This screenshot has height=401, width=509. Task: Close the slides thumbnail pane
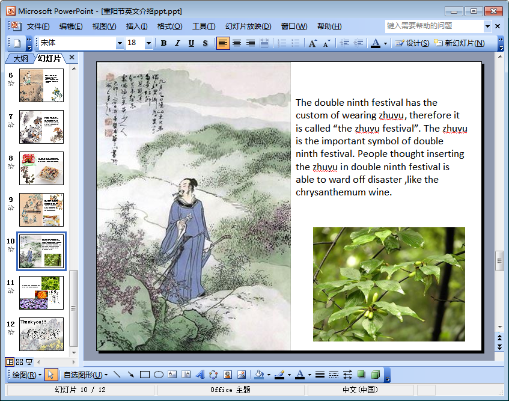[72, 58]
